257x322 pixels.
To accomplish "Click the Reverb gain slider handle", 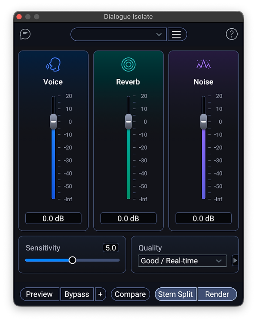I will [128, 122].
